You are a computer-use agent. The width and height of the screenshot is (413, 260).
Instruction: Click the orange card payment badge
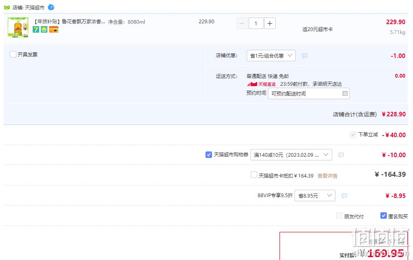coord(54,29)
